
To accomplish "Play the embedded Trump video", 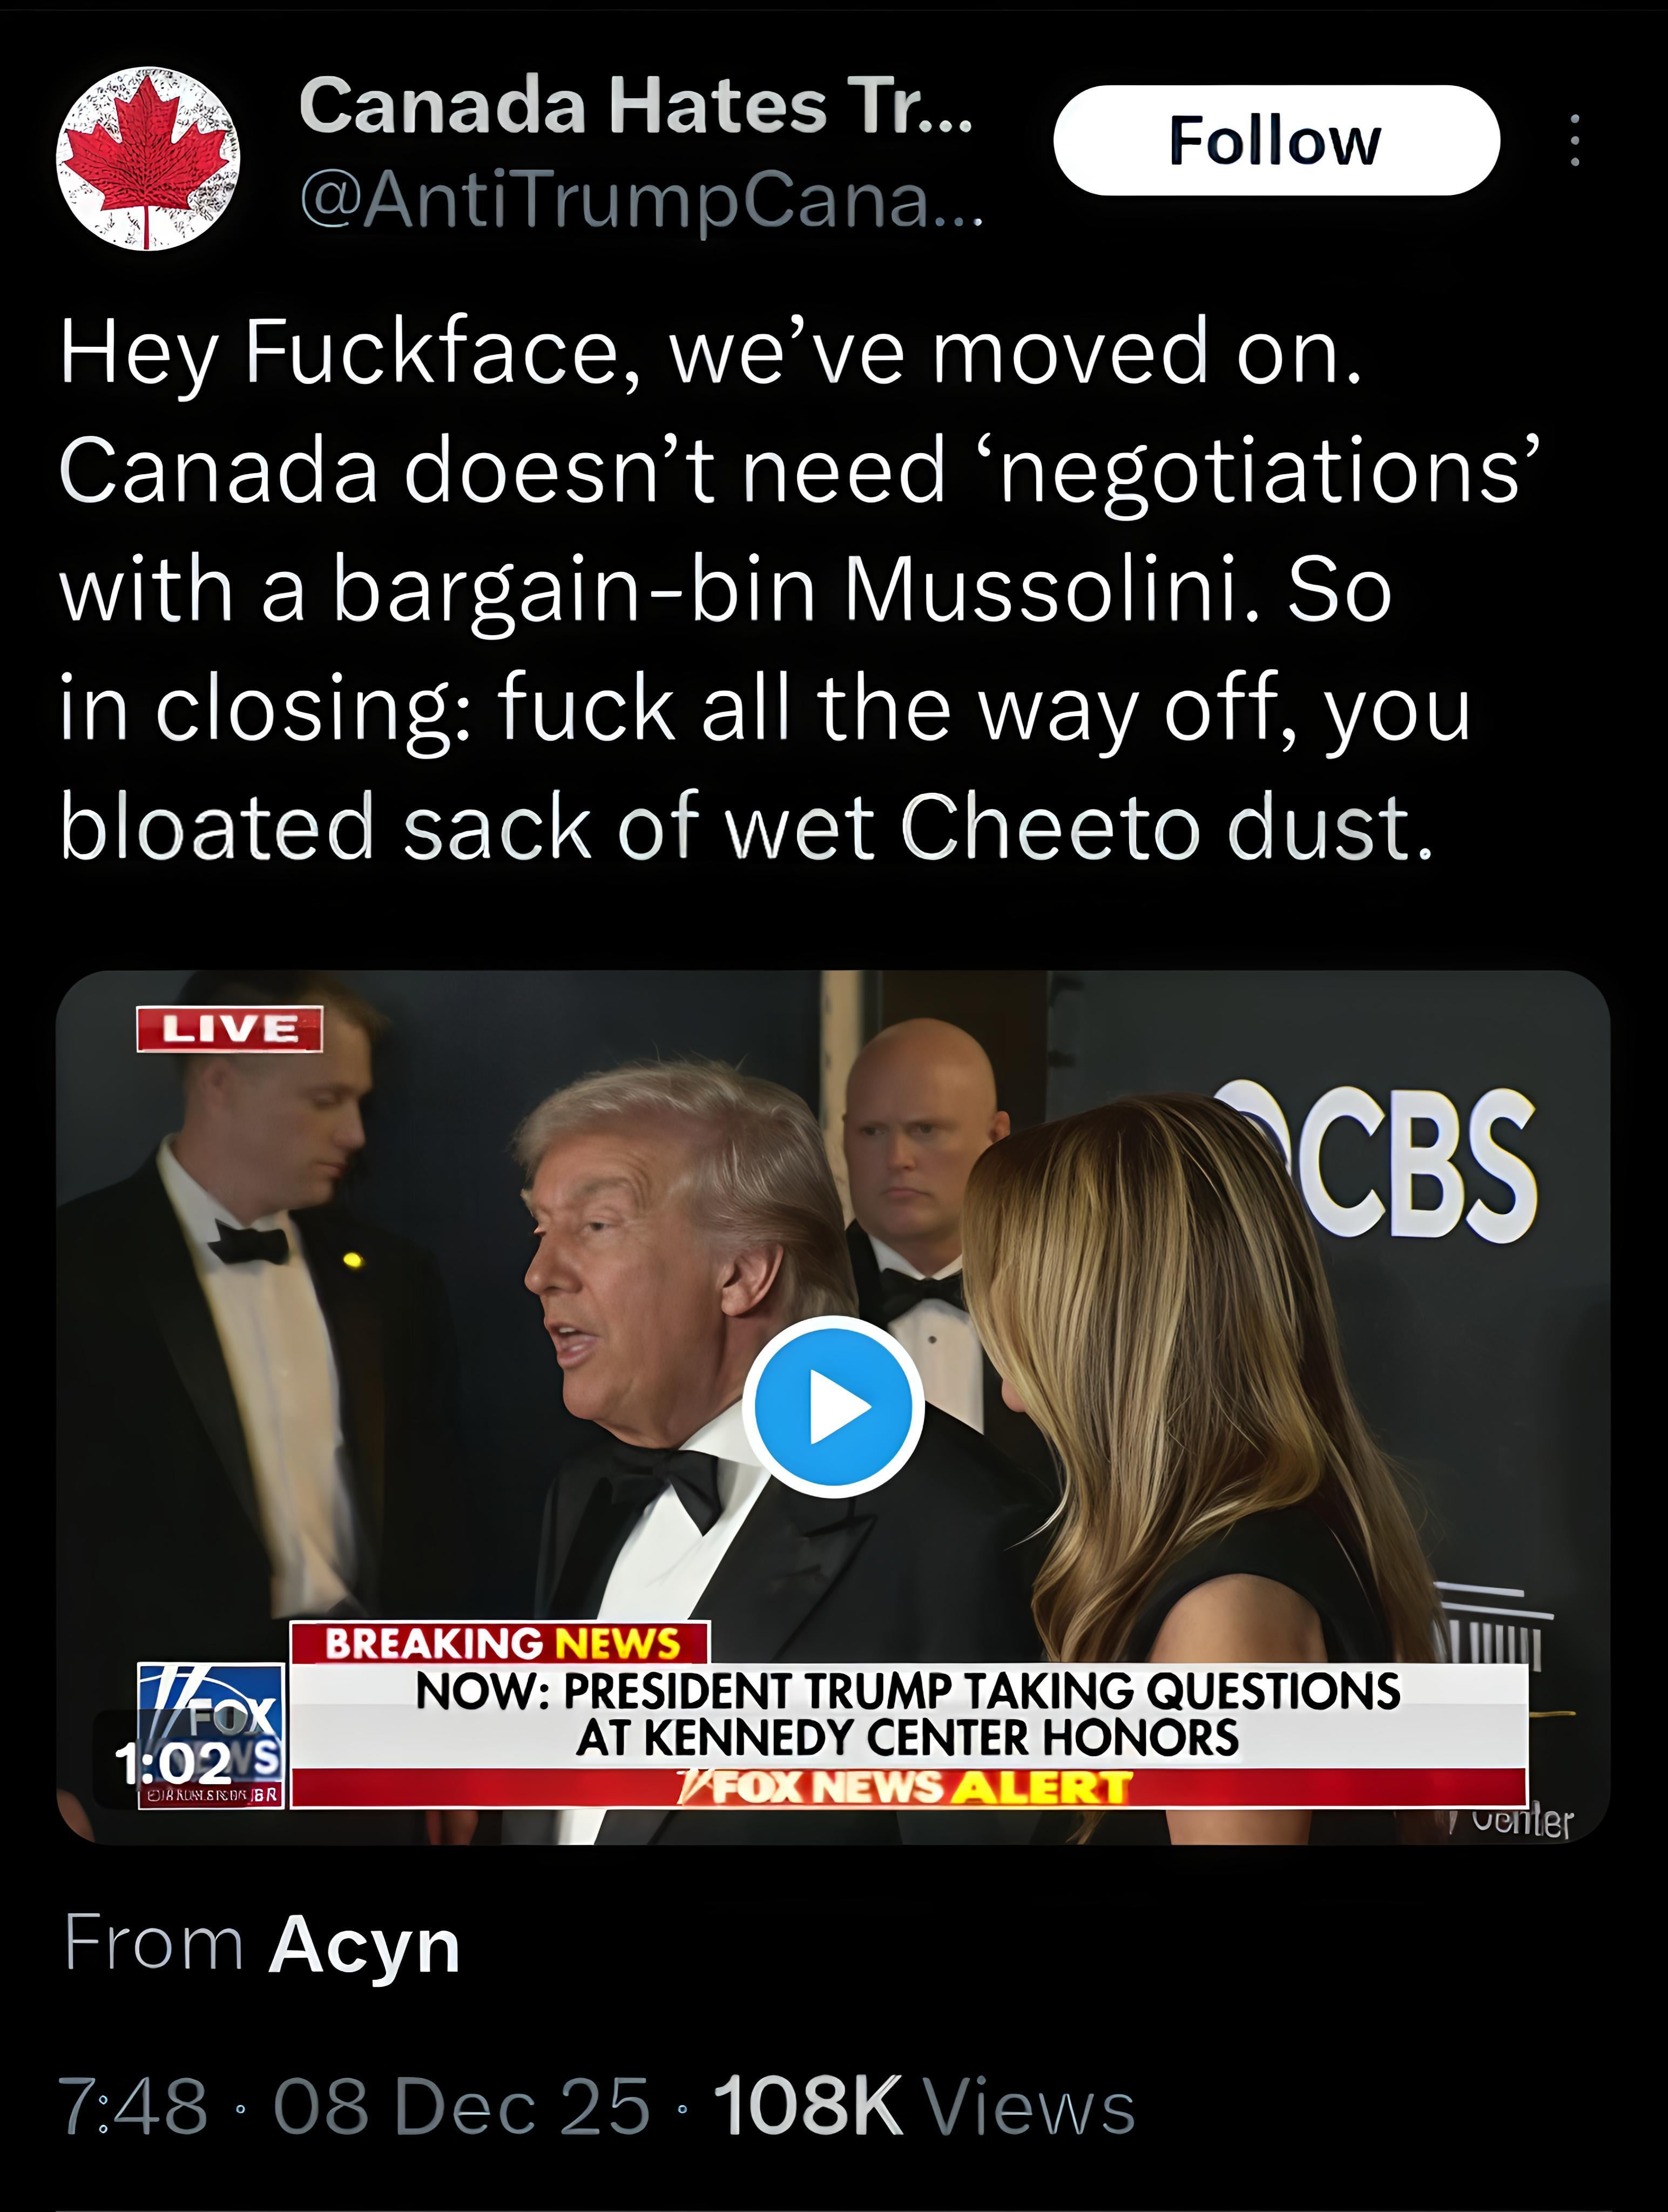I will click(x=833, y=1406).
